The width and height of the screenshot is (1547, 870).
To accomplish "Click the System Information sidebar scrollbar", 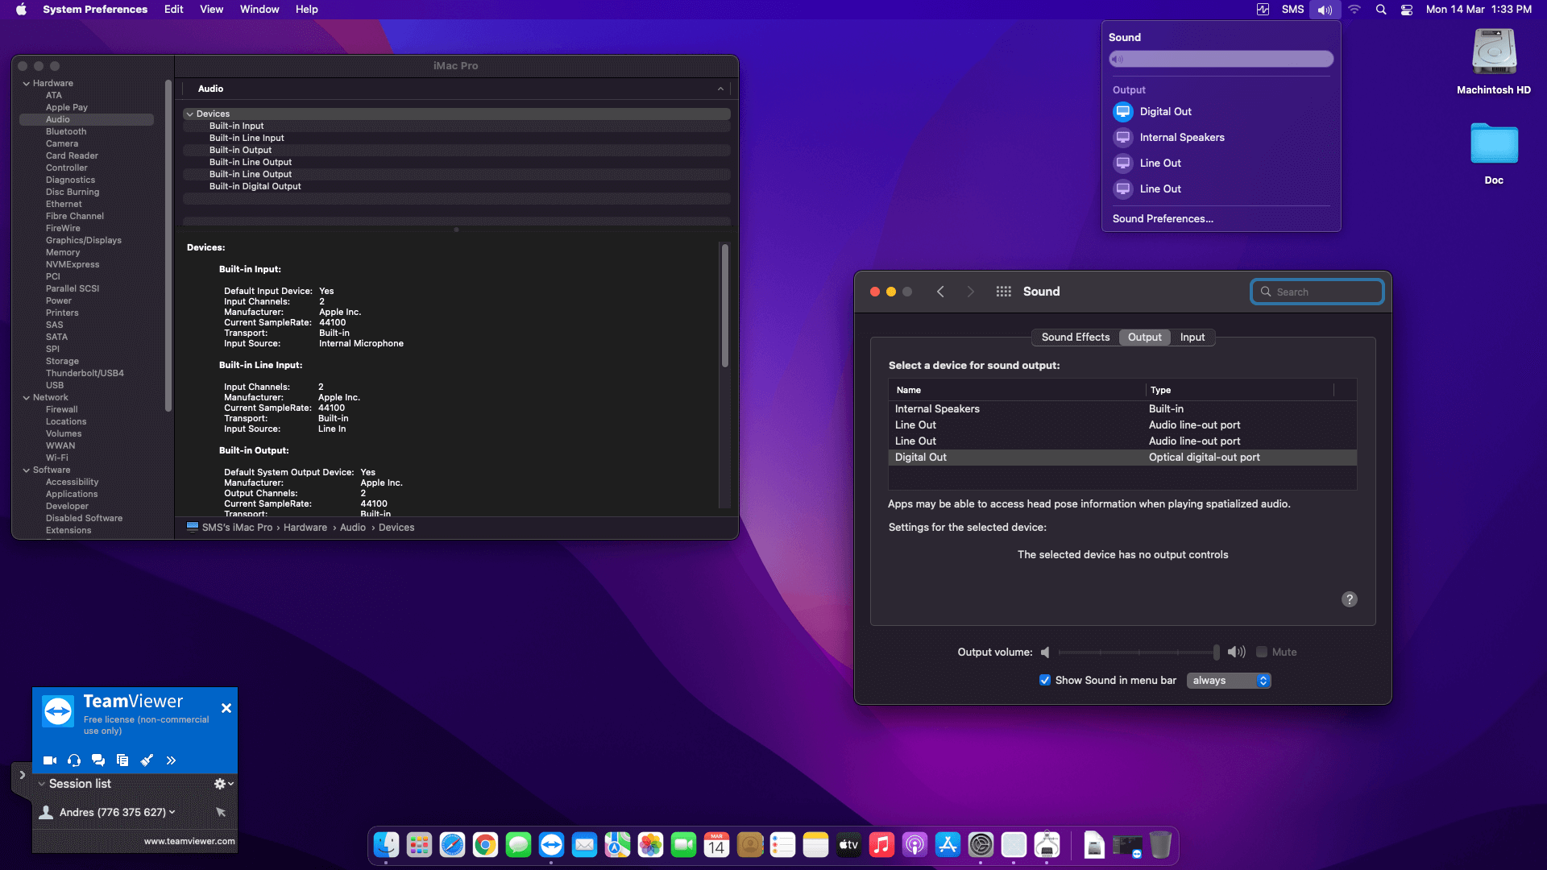I will 168,246.
